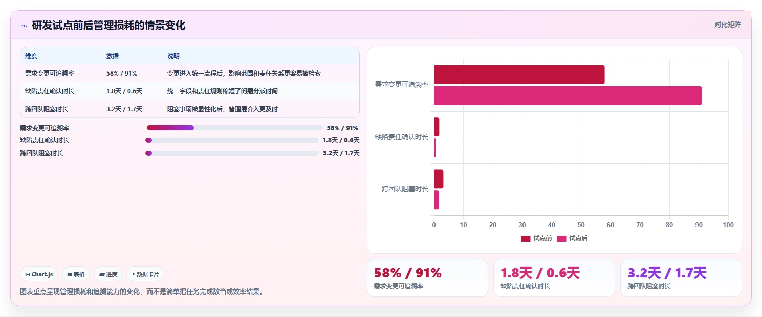The height and width of the screenshot is (317, 762).
Task: Click the x-axis tick 50
Action: (581, 225)
